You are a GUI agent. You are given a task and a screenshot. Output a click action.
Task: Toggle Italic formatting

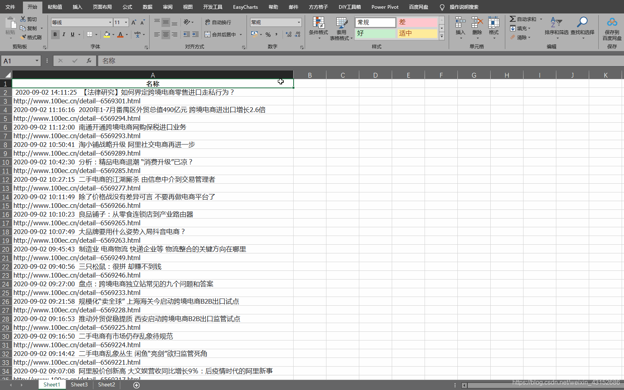tap(64, 34)
